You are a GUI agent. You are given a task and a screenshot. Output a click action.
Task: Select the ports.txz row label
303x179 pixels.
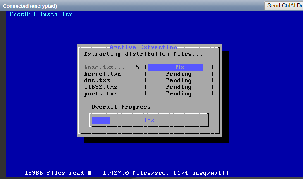coord(100,93)
